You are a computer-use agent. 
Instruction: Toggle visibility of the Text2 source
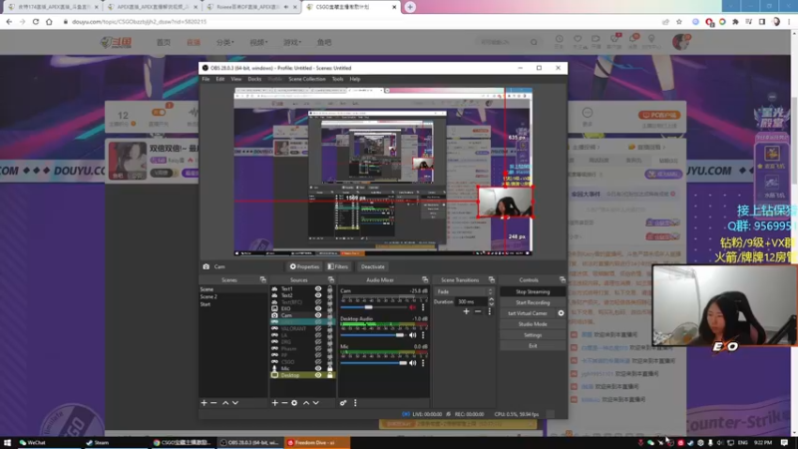point(318,295)
